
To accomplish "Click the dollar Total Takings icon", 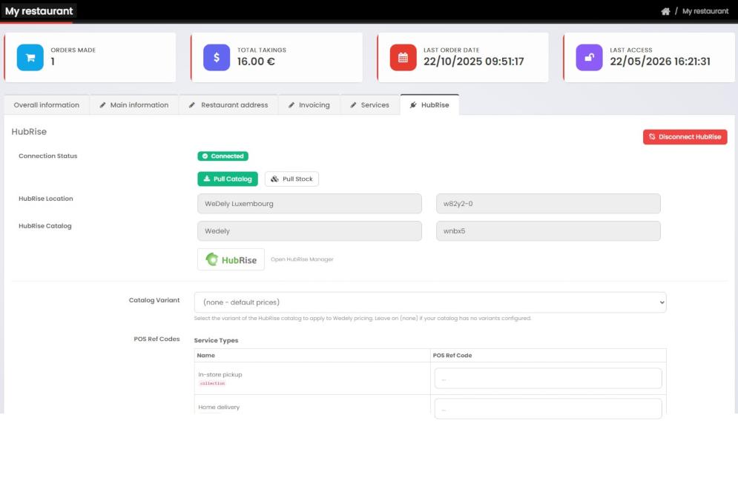I will pos(217,57).
